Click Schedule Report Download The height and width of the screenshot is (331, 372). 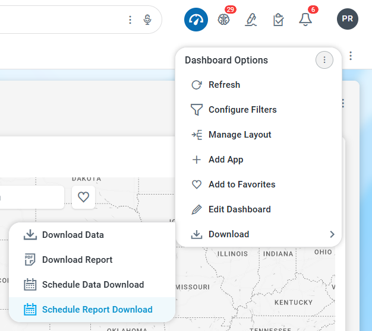97,310
